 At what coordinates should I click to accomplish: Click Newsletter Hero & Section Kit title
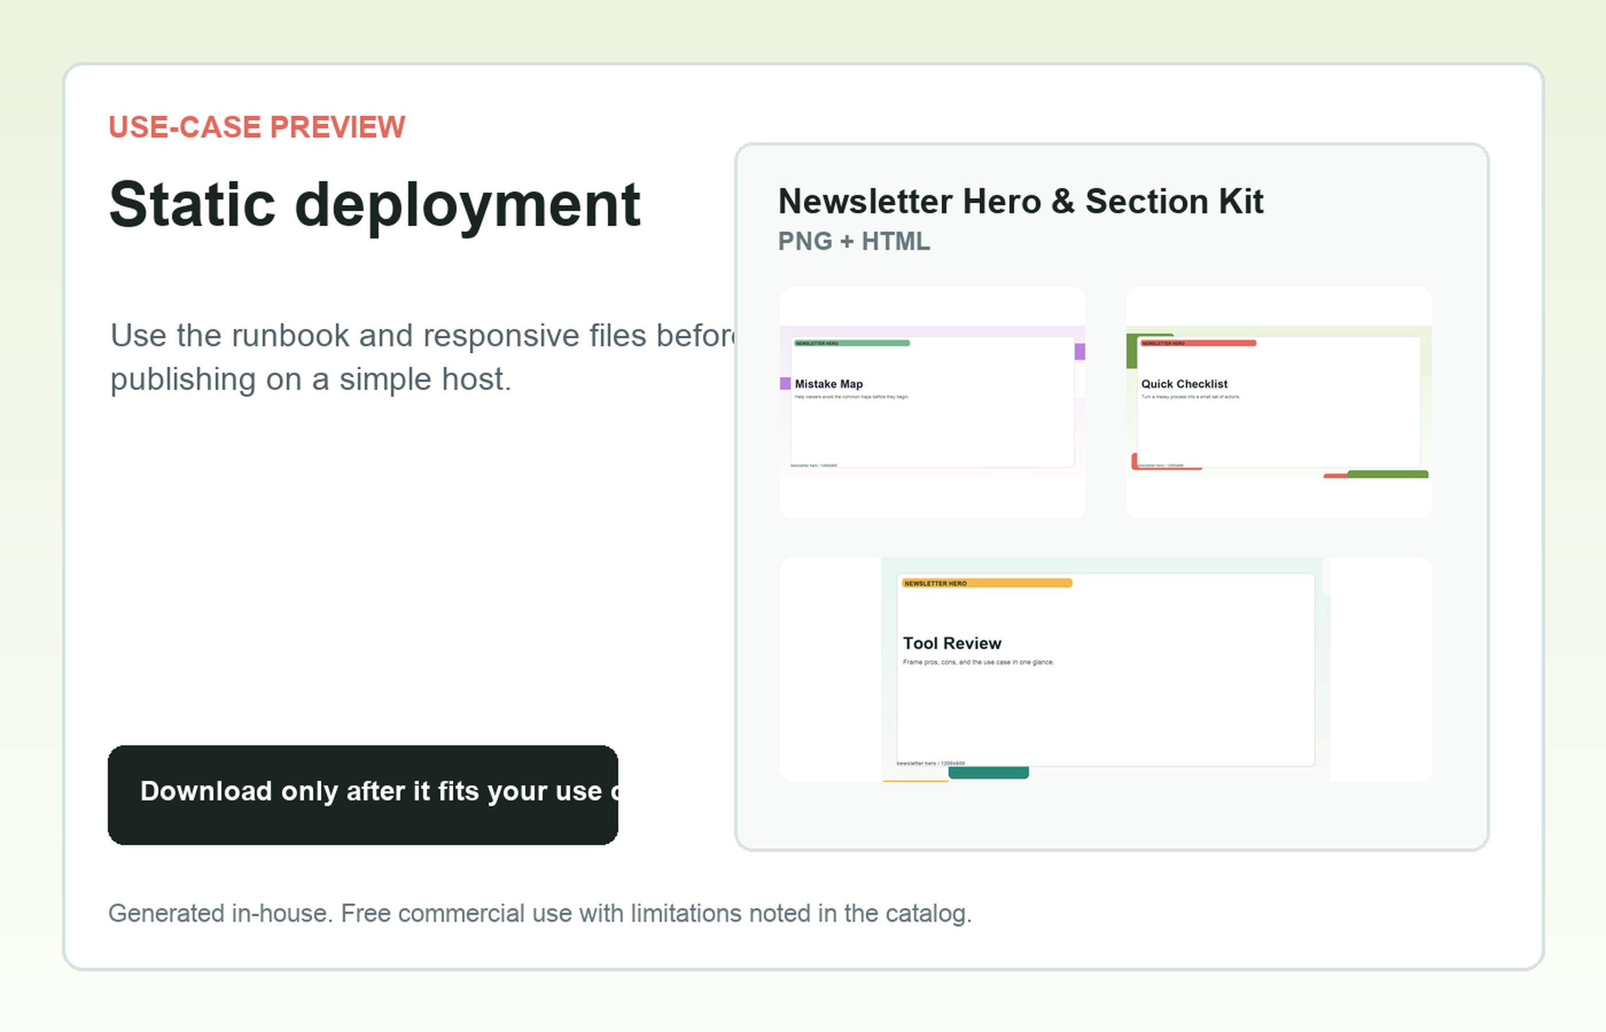click(1021, 201)
